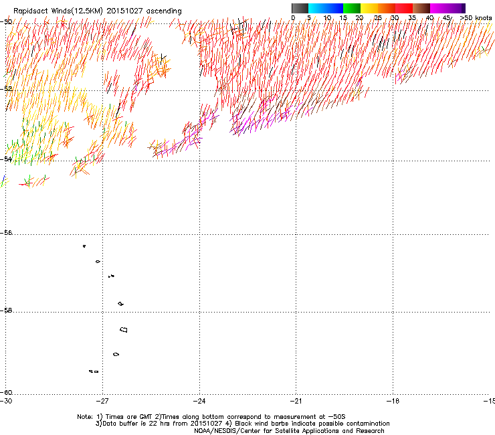The width and height of the screenshot is (495, 435).
Task: Click the orange 25-30 knots color band
Action: pos(387,8)
